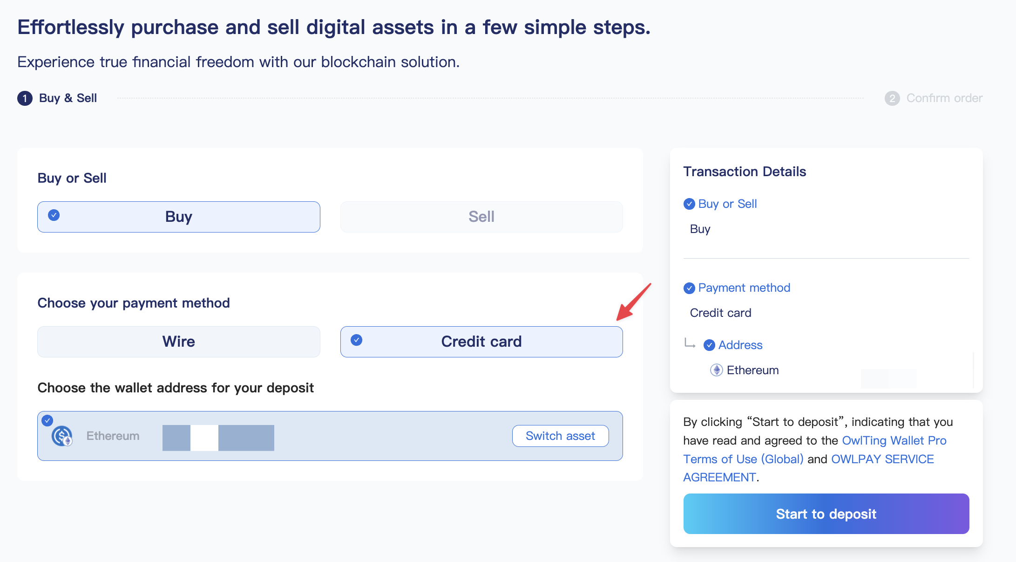Select the Buy option
This screenshot has width=1016, height=562.
(179, 217)
